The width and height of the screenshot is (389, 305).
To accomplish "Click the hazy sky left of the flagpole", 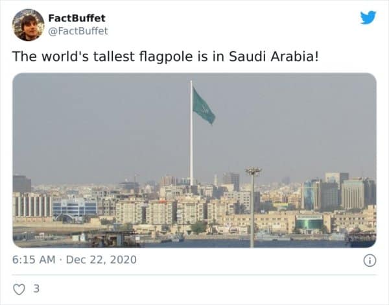I will (97, 123).
